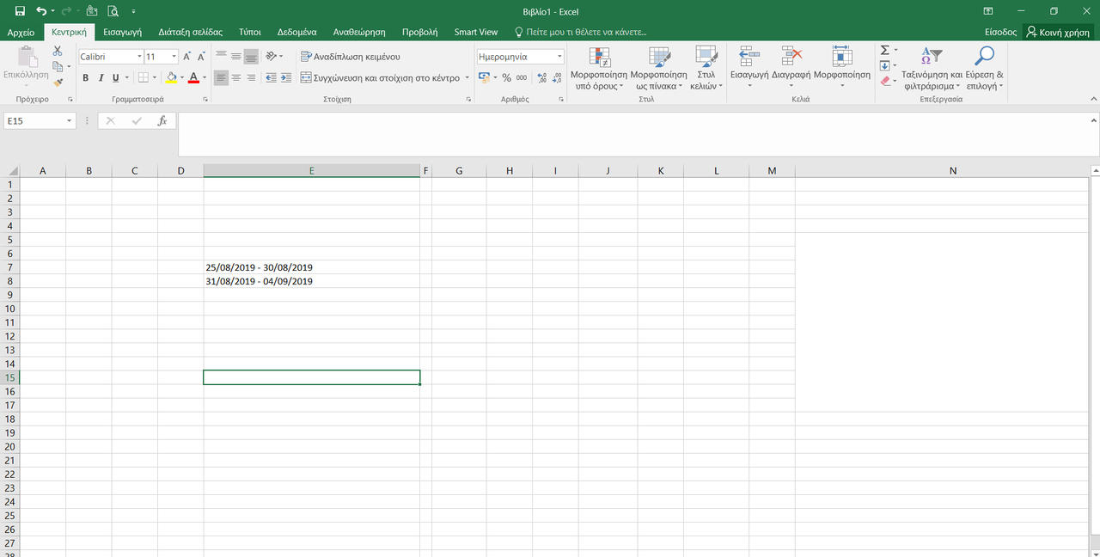Click the Insert Function fx icon

[162, 121]
